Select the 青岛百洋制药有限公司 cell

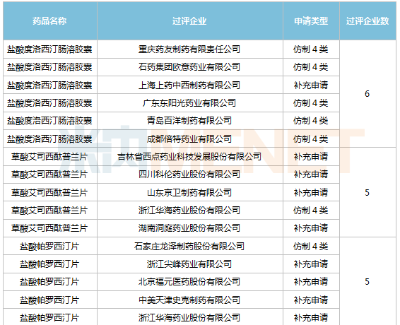tap(190, 121)
